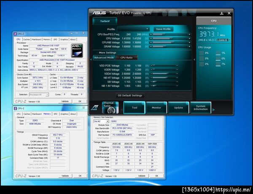Decrease NB 1.8V Voltage with left arrow
The height and width of the screenshot is (194, 253).
tap(151, 86)
